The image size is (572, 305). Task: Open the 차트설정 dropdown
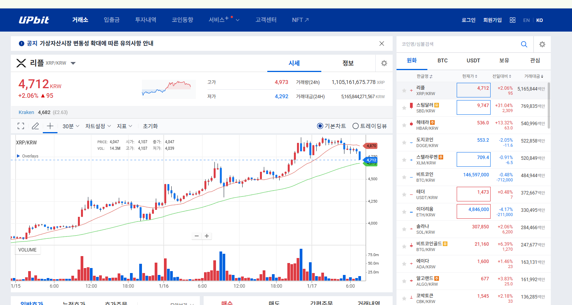coord(98,126)
